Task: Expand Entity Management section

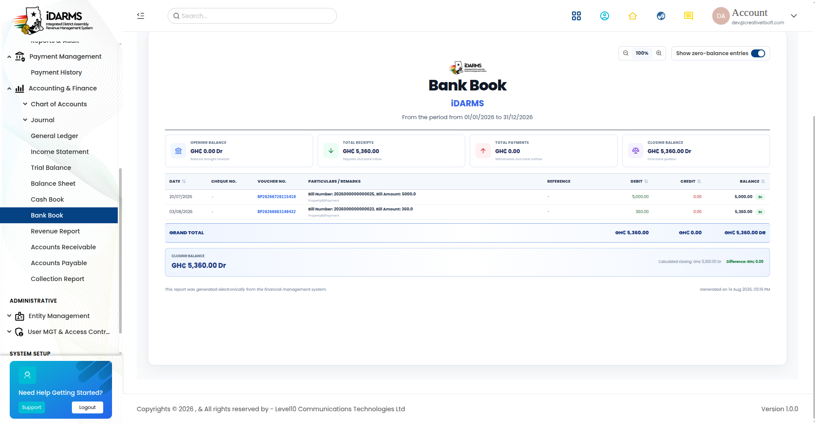Action: click(x=9, y=316)
